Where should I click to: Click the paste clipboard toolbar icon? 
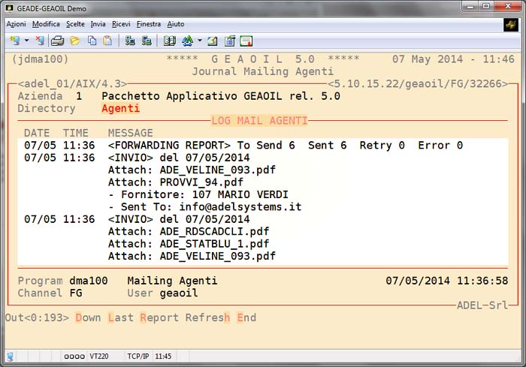click(107, 41)
